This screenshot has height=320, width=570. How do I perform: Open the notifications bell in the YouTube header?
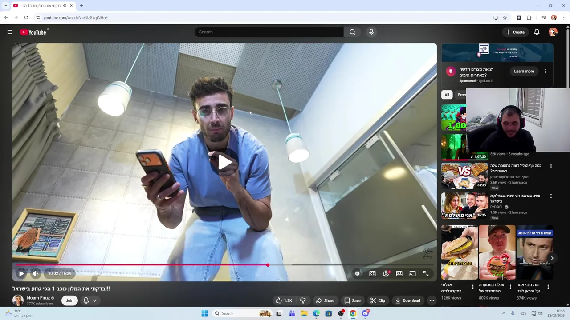click(x=537, y=32)
